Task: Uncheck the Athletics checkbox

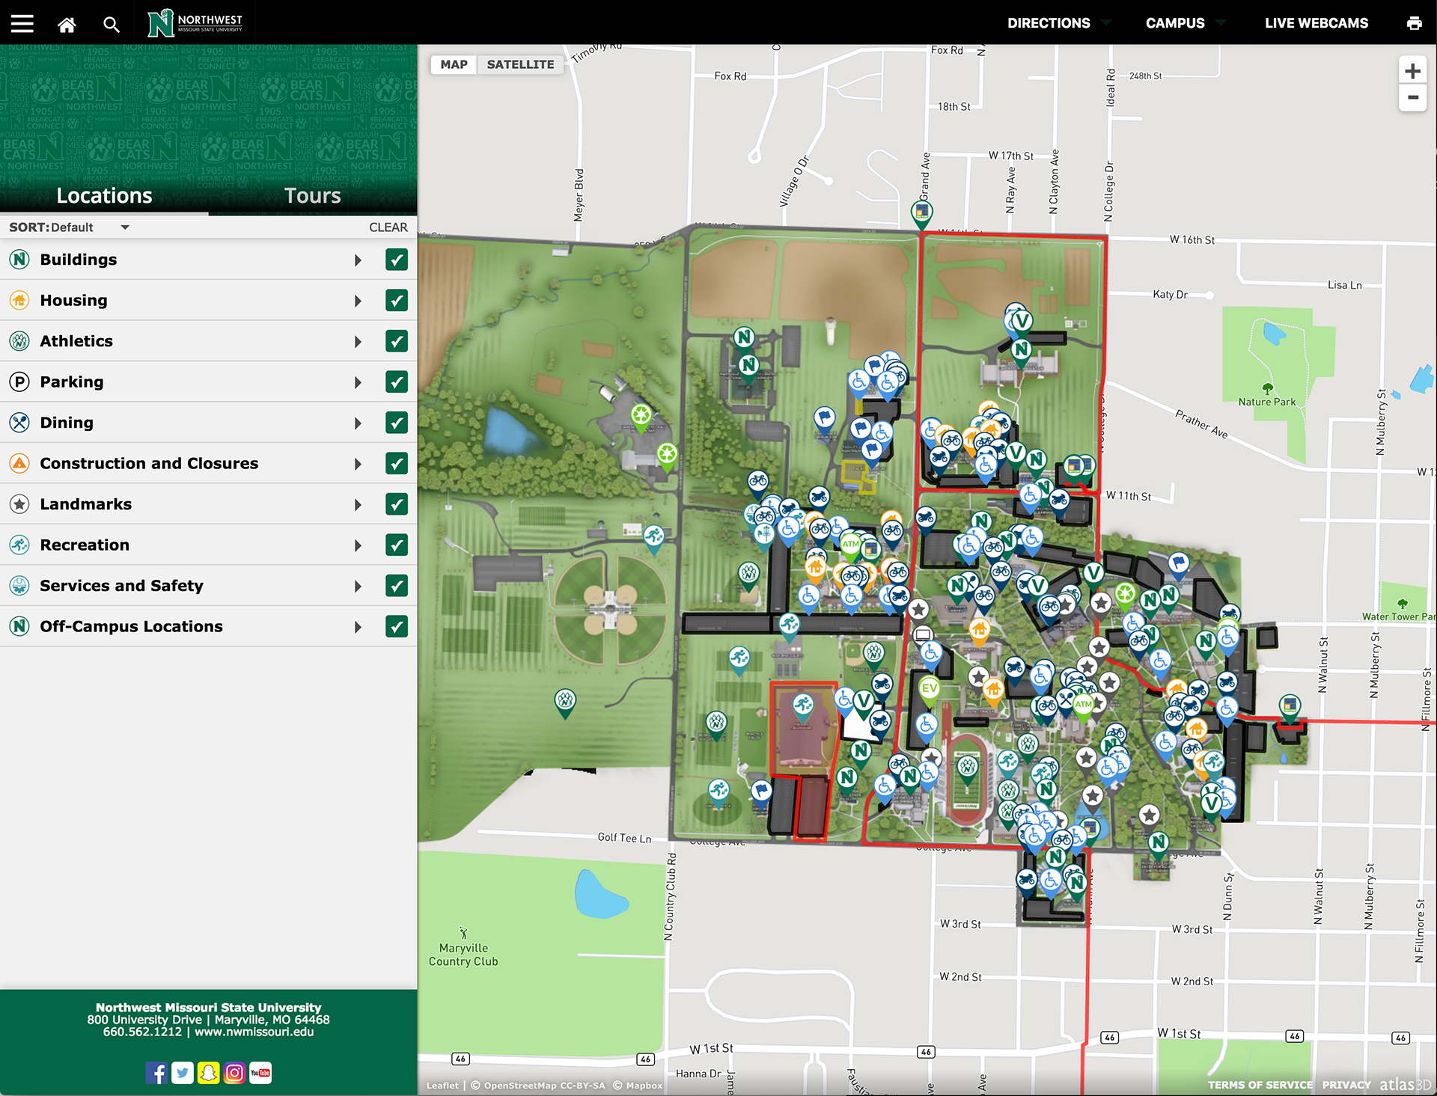Action: tap(397, 341)
